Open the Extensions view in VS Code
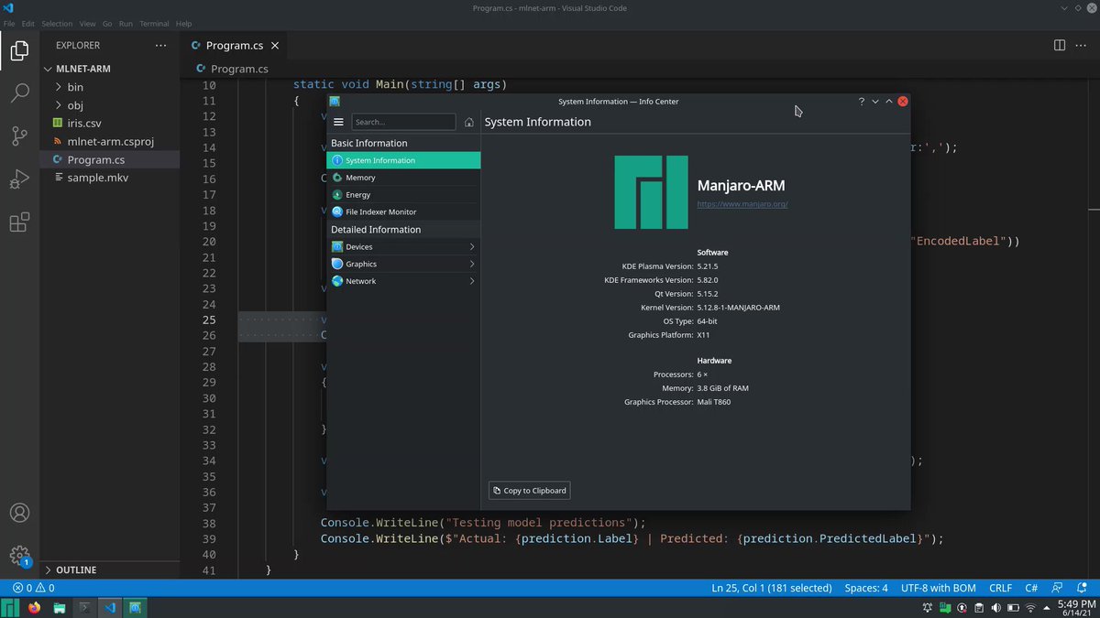 [19, 222]
